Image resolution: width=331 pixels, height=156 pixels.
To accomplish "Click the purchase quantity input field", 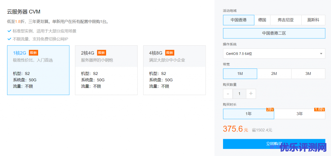I will 239,94.
